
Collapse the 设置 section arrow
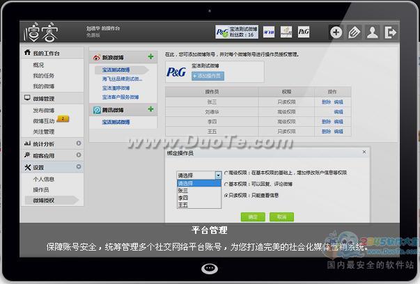tap(79, 167)
